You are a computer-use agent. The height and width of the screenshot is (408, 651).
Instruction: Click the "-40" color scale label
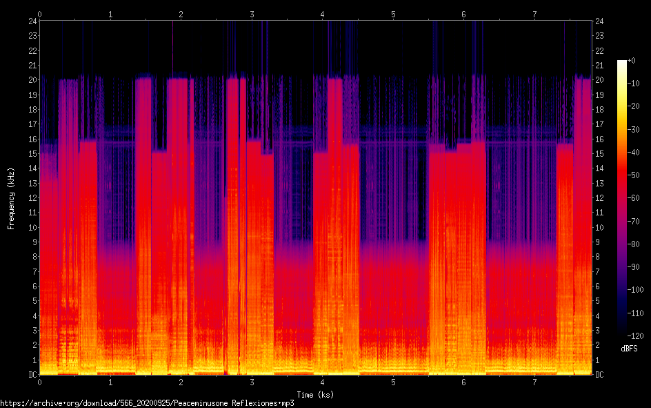pyautogui.click(x=633, y=153)
